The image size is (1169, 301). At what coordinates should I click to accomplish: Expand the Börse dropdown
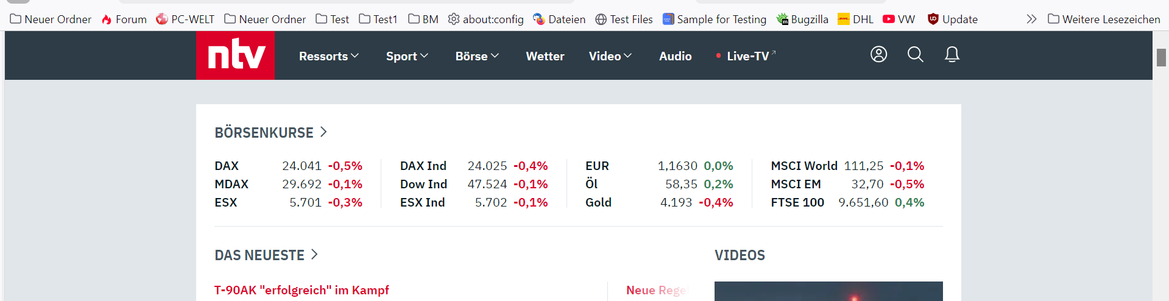click(x=477, y=56)
